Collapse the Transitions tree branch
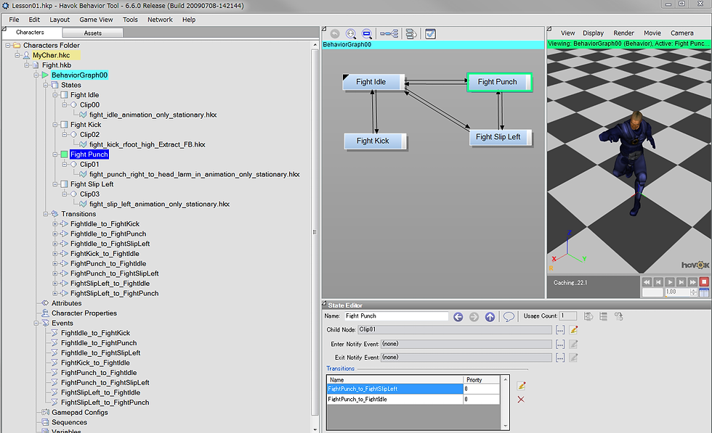Image resolution: width=712 pixels, height=433 pixels. [x=45, y=214]
